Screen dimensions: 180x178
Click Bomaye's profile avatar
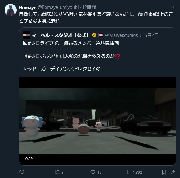11,10
